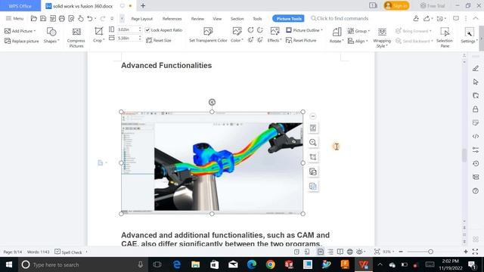484x272 pixels.
Task: Click the layout options icon left of picture
Action: tap(101, 162)
